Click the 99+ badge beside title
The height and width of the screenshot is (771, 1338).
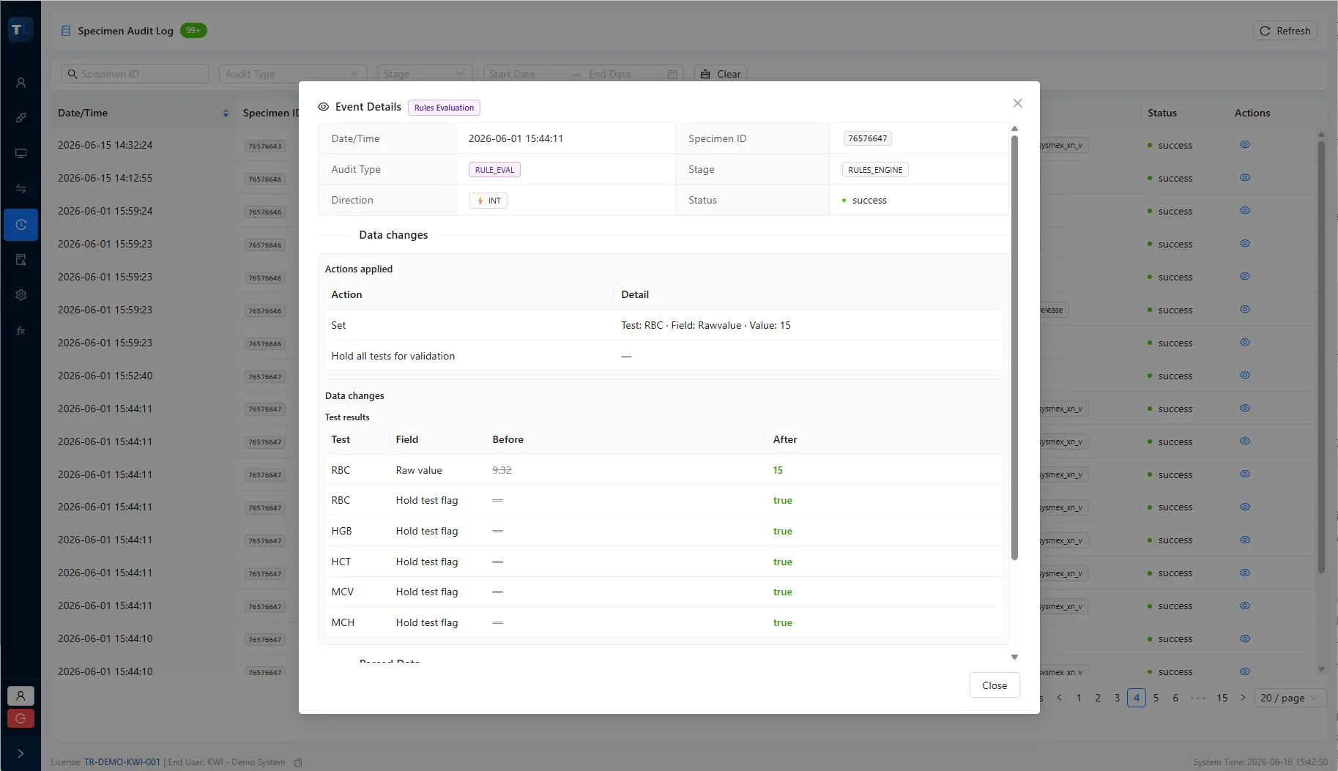pyautogui.click(x=193, y=30)
